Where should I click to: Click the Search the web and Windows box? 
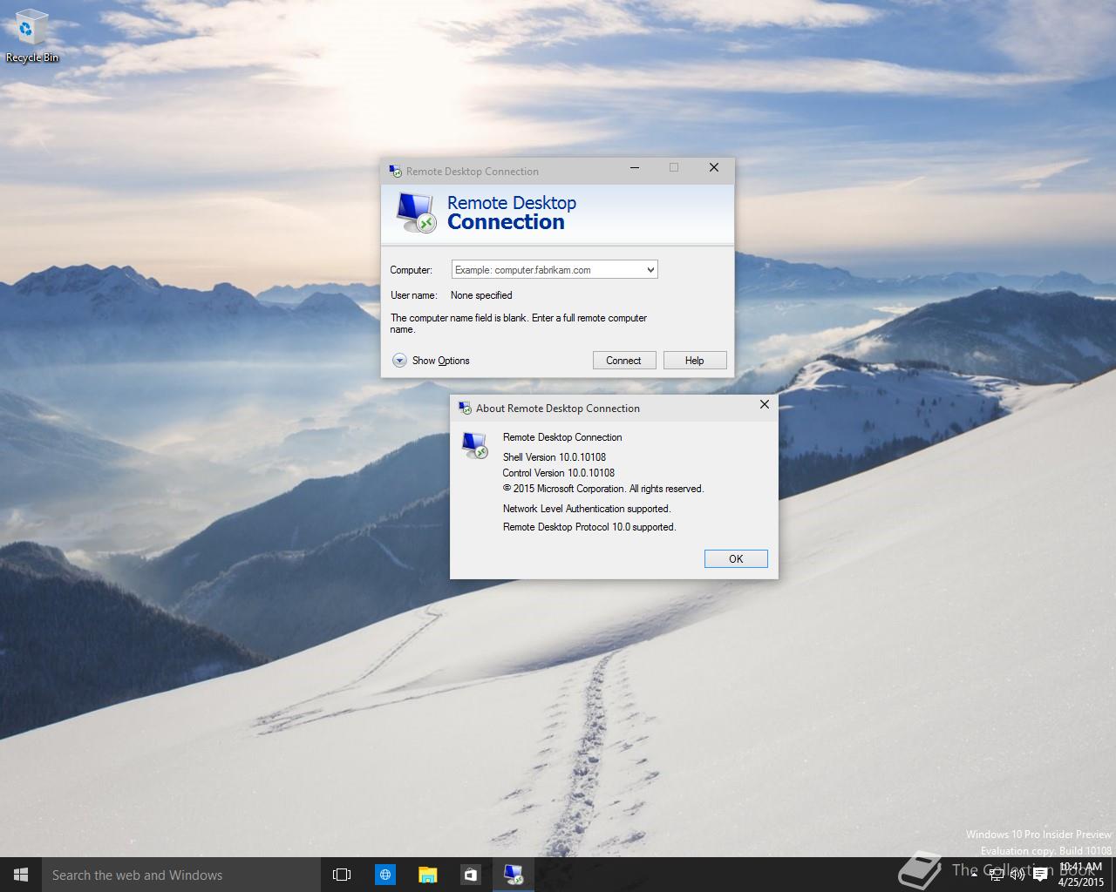(x=181, y=875)
